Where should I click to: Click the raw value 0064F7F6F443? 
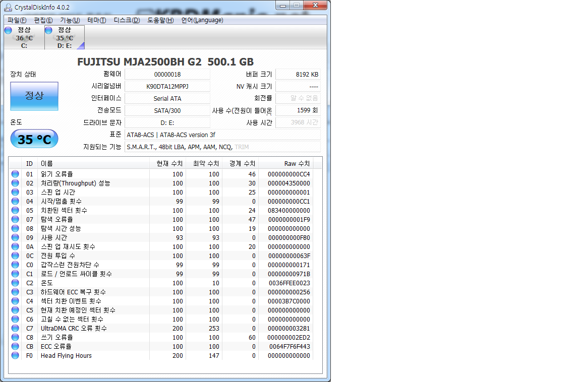click(289, 346)
